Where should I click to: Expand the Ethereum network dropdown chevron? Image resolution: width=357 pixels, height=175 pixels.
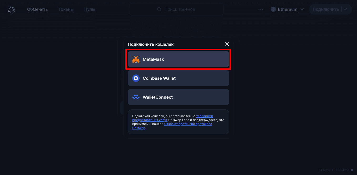[x=302, y=9]
